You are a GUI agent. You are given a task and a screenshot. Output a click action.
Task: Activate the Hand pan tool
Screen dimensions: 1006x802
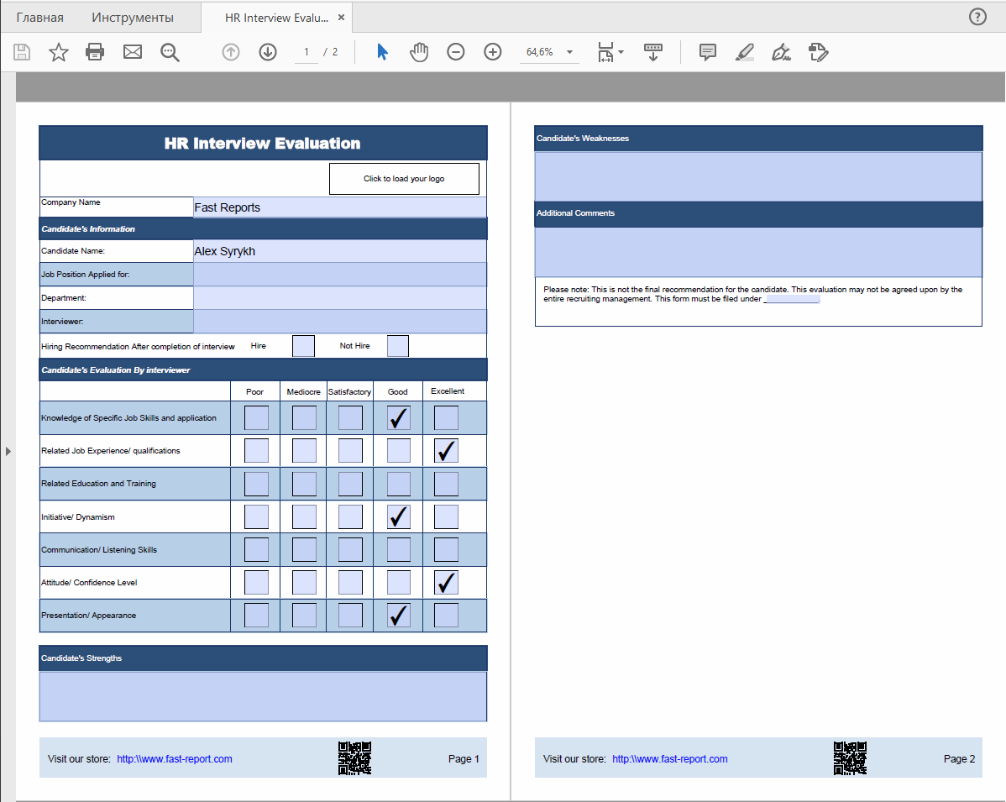pyautogui.click(x=419, y=52)
